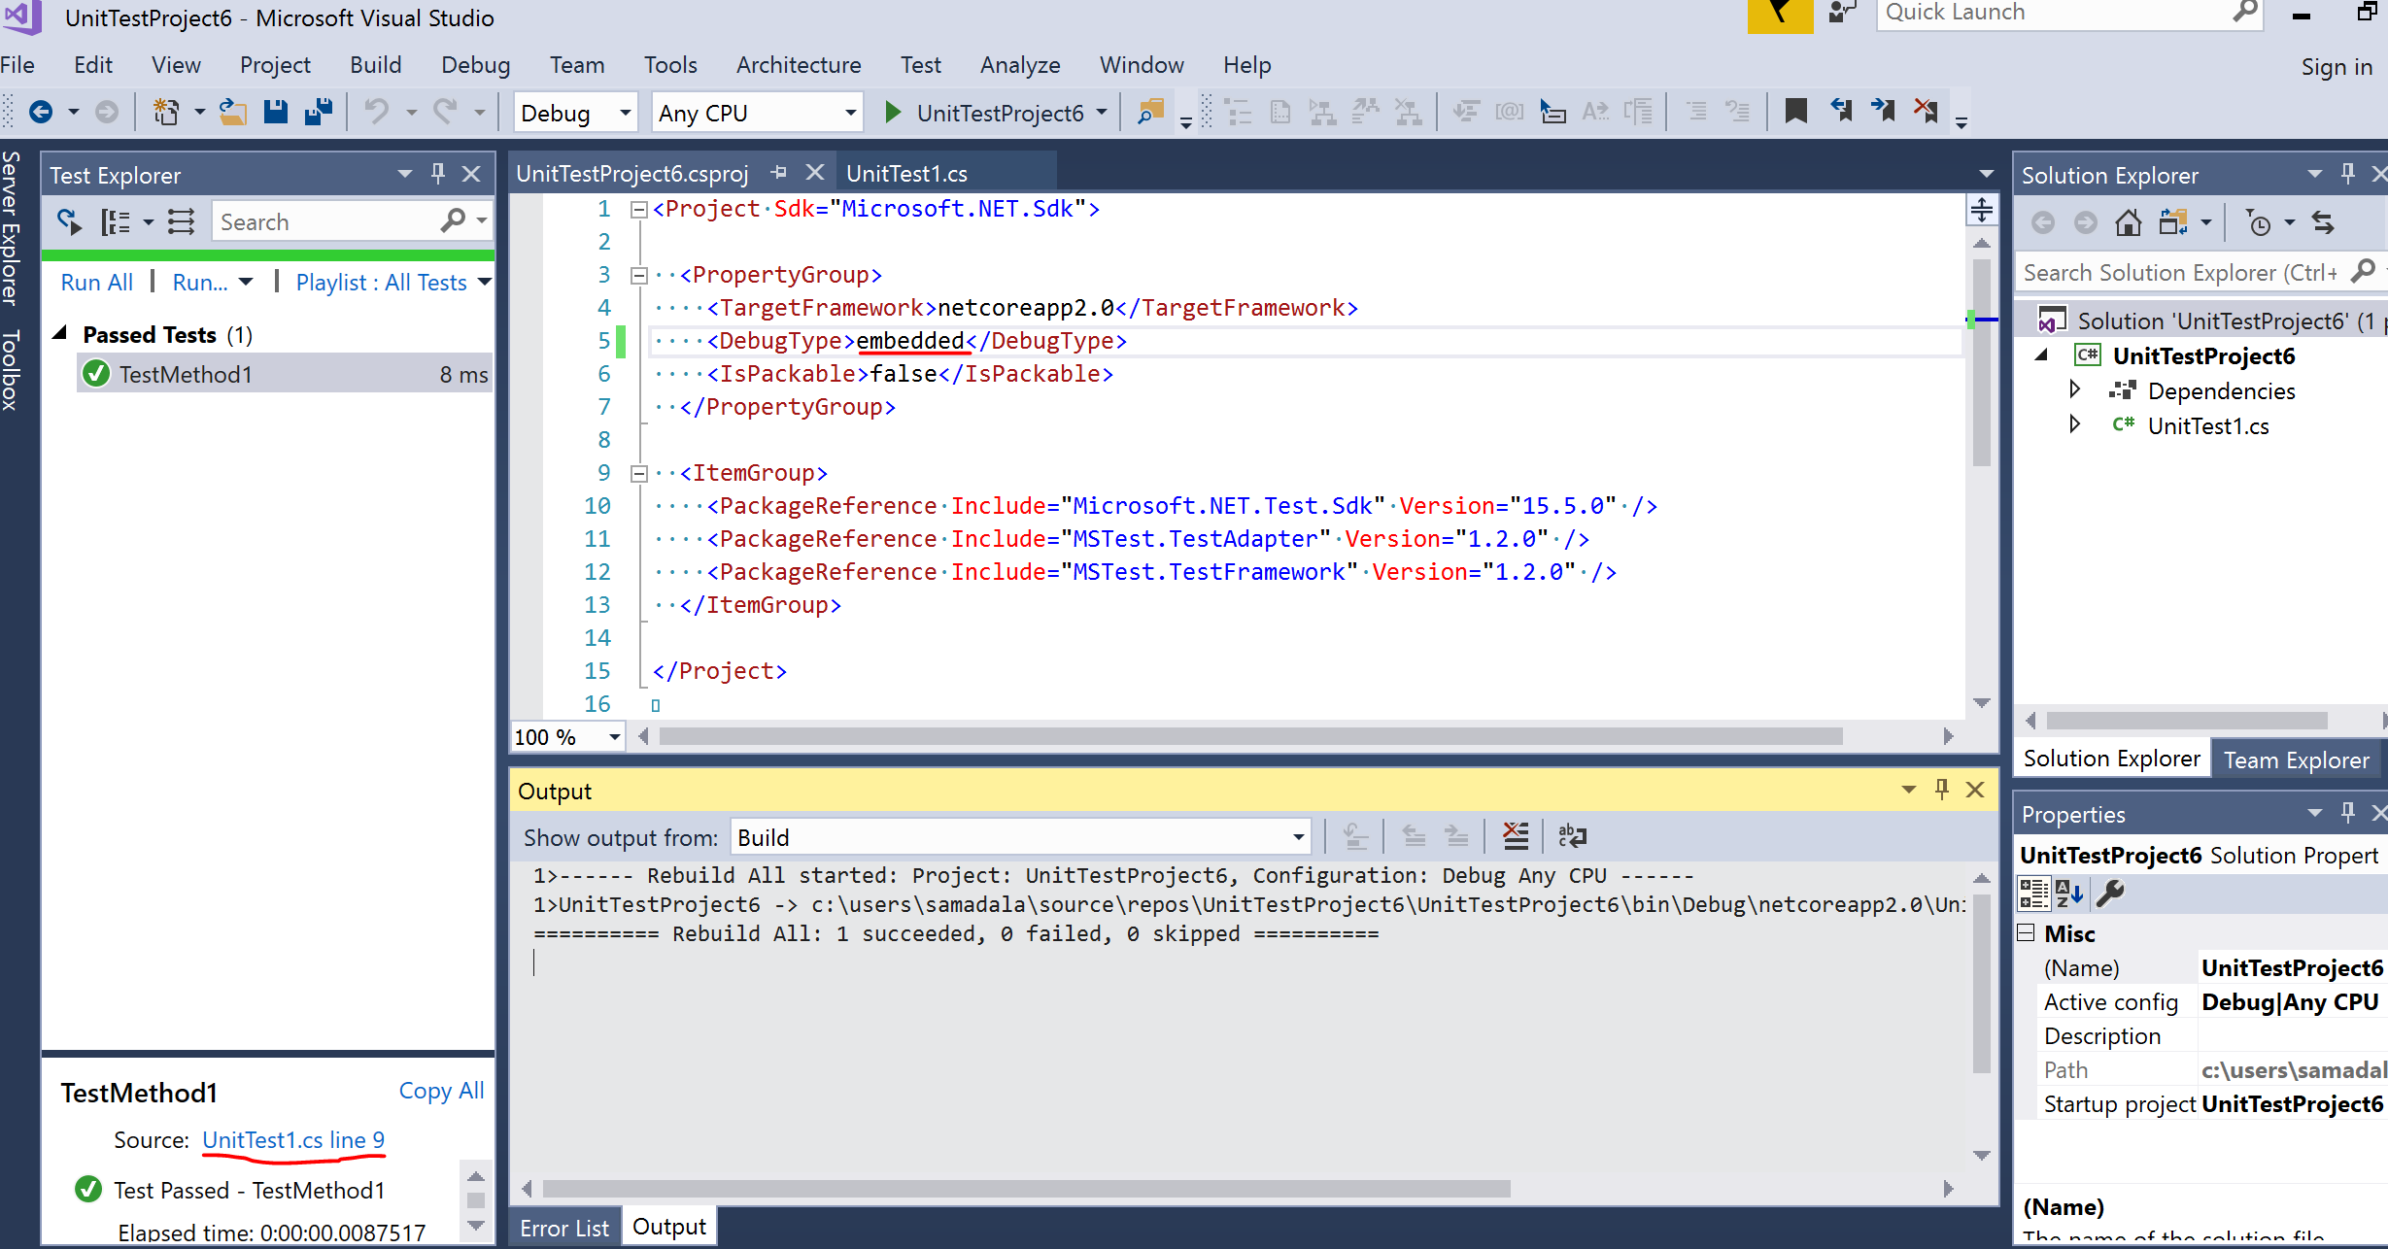Viewport: 2388px width, 1249px height.
Task: Open the Architecture menu
Action: (x=798, y=64)
